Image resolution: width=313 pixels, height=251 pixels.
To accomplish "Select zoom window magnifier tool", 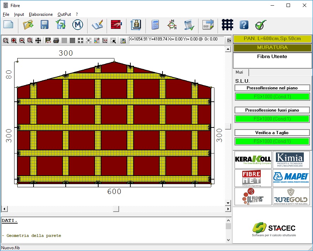I will click(6, 40).
